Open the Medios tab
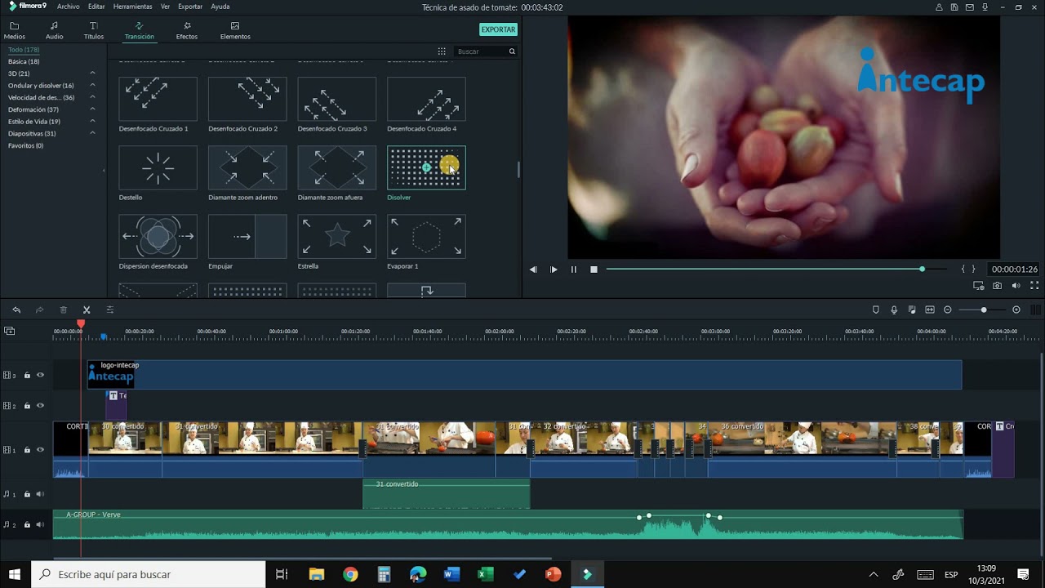The image size is (1045, 588). pos(14,30)
